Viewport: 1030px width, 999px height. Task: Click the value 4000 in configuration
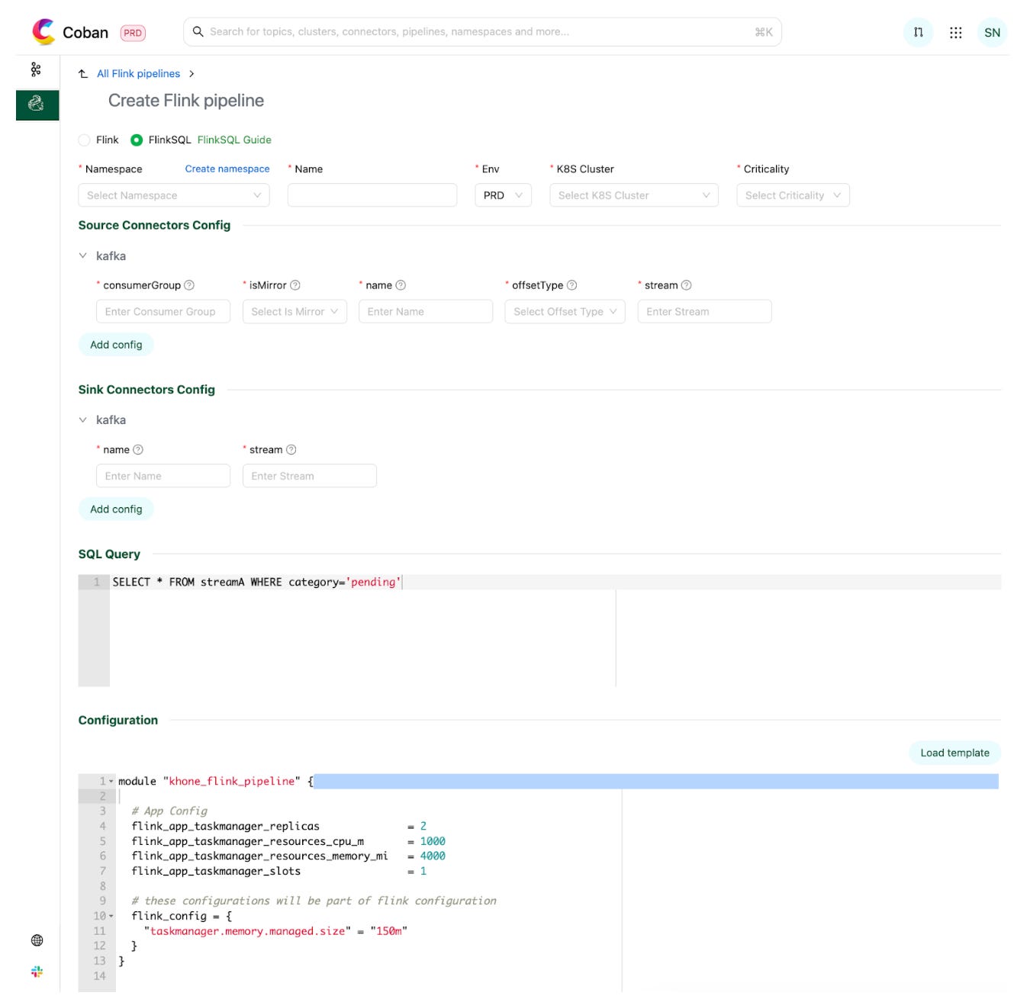pyautogui.click(x=433, y=856)
